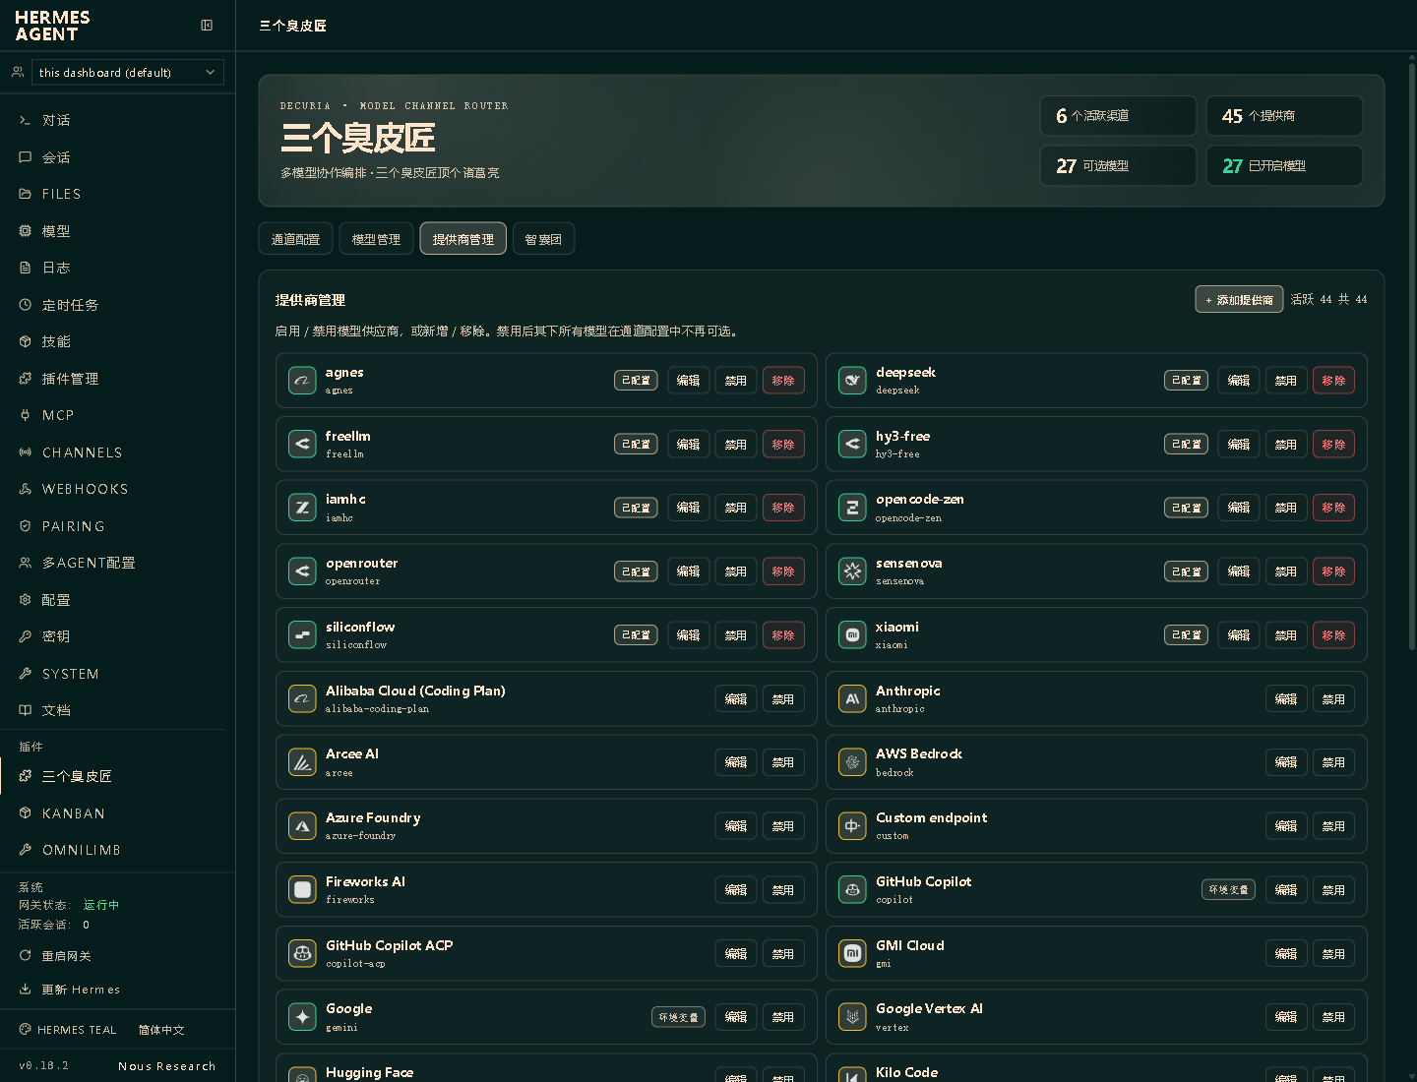Click the Arcee AI provider logo
Screen dimensions: 1417x1082
pyautogui.click(x=302, y=762)
